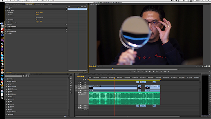Reset the Motion effect parameters
Image resolution: width=211 pixels, height=119 pixels.
pyautogui.click(x=66, y=10)
